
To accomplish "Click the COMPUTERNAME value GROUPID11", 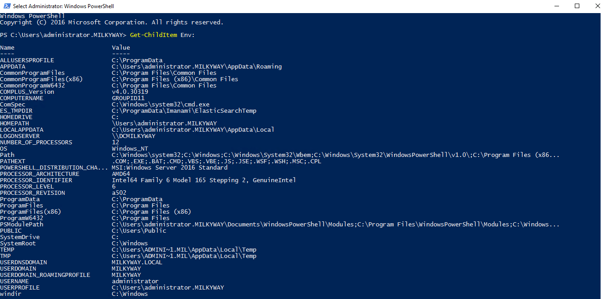I will pyautogui.click(x=128, y=98).
